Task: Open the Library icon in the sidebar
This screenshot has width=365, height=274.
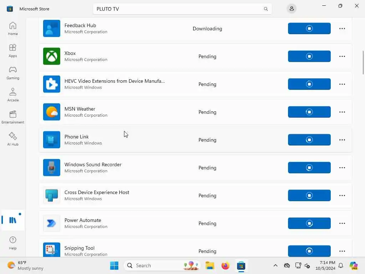Action: point(13,220)
